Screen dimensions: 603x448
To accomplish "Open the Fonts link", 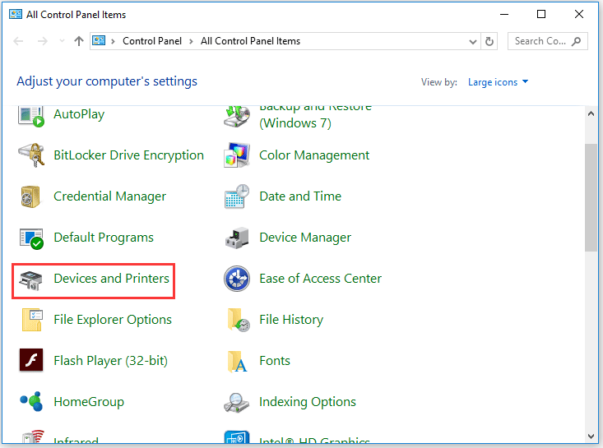I will [x=275, y=361].
